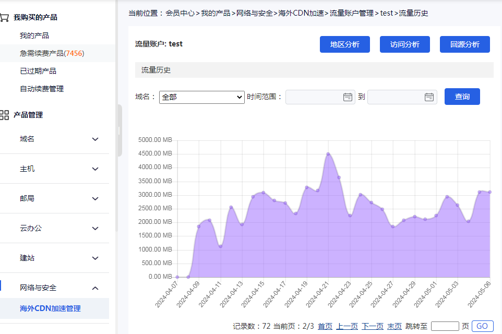The width and height of the screenshot is (502, 334).
Task: Expand the 域名 menu chevron
Action: (95, 139)
